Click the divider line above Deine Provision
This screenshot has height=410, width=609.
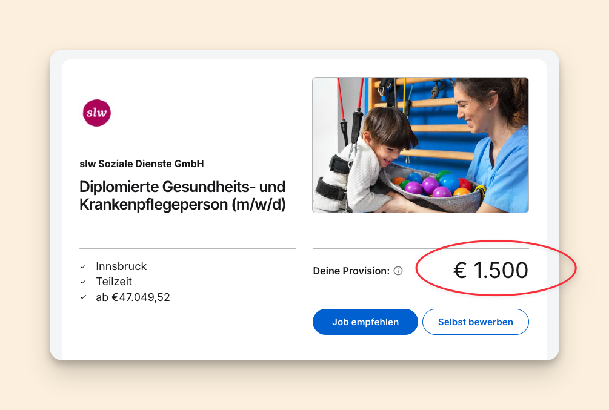point(421,248)
